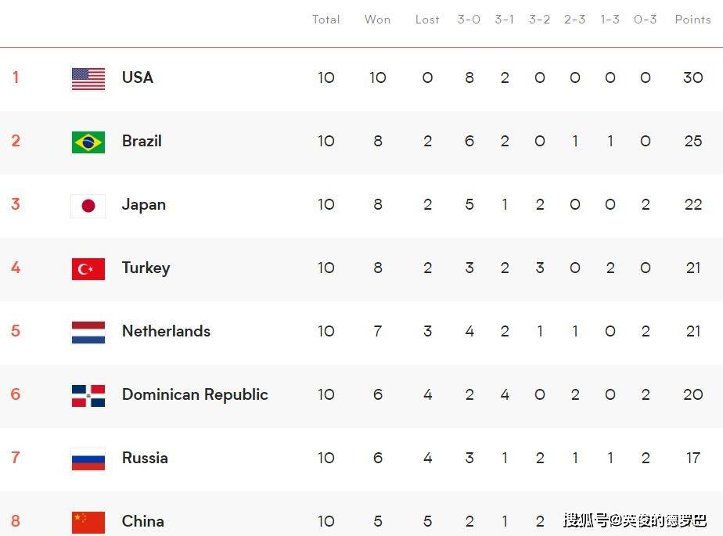Click the Netherlands flag icon
The height and width of the screenshot is (536, 723).
coord(88,332)
